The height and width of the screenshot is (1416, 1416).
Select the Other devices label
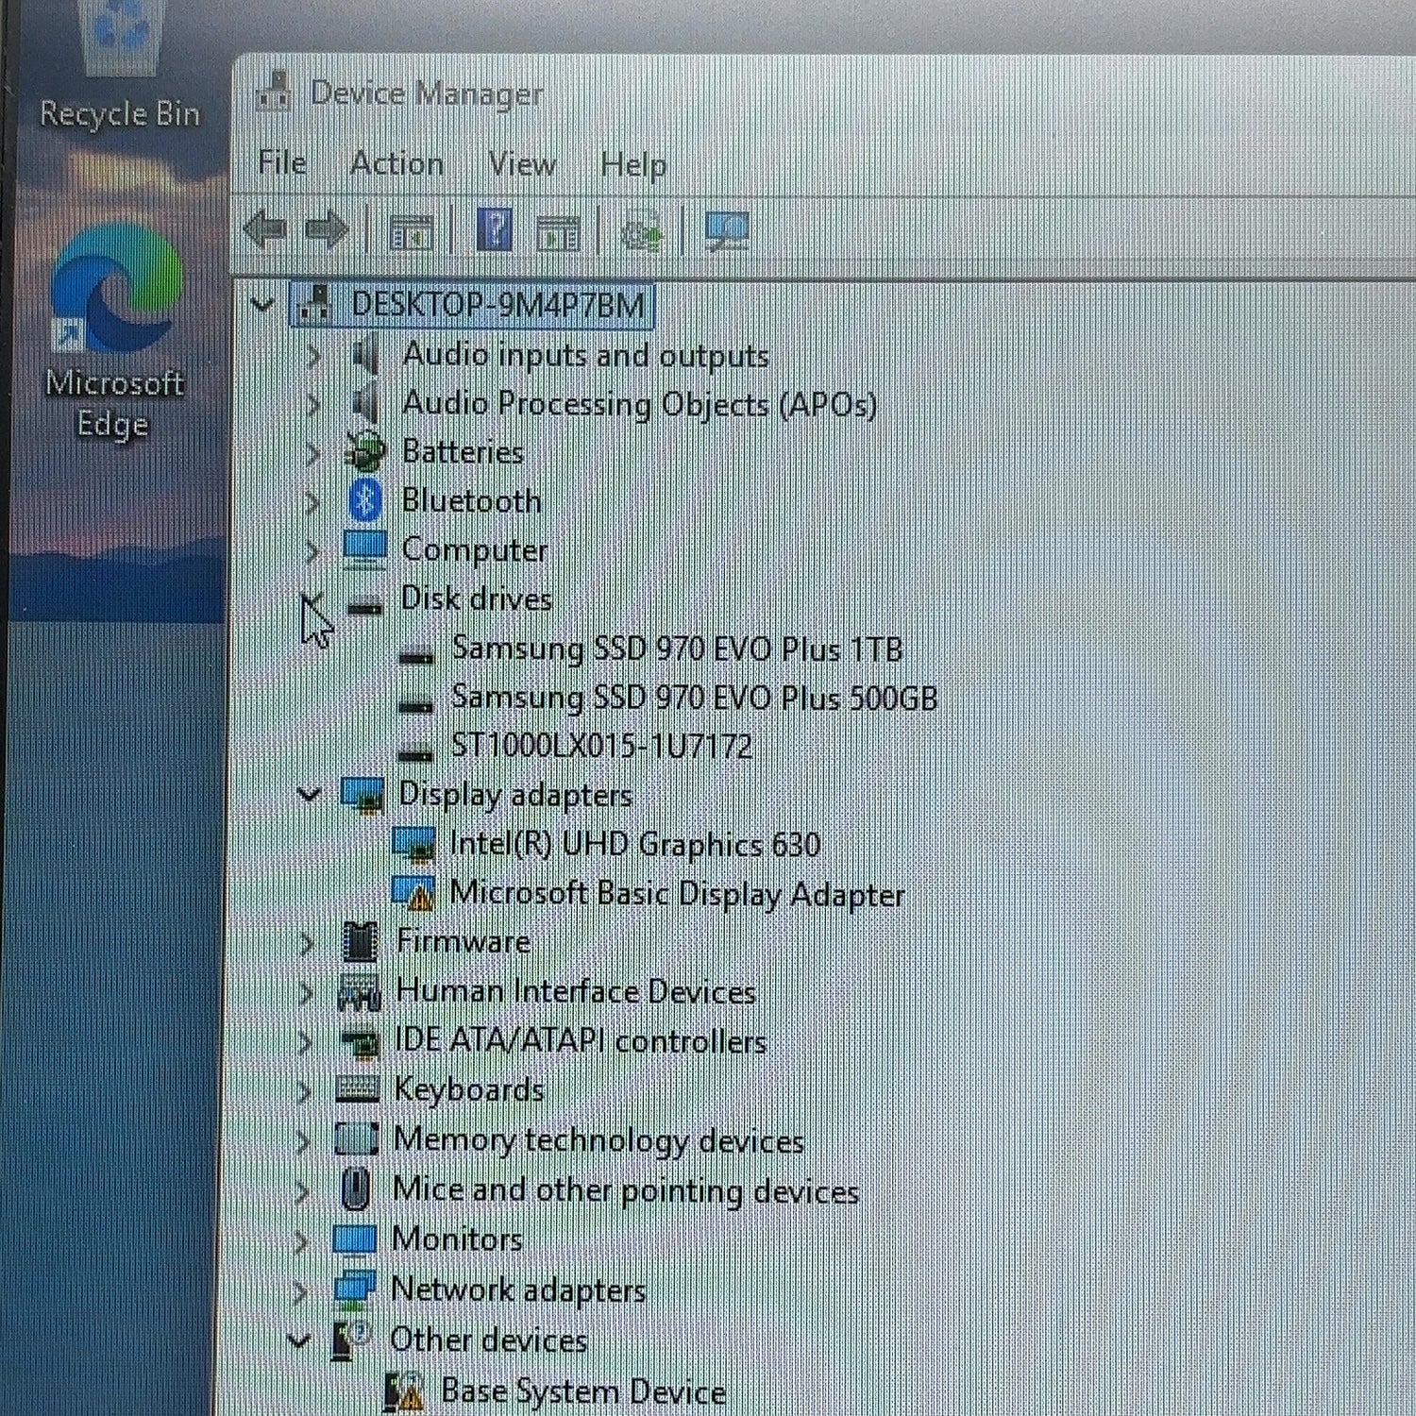click(488, 1340)
